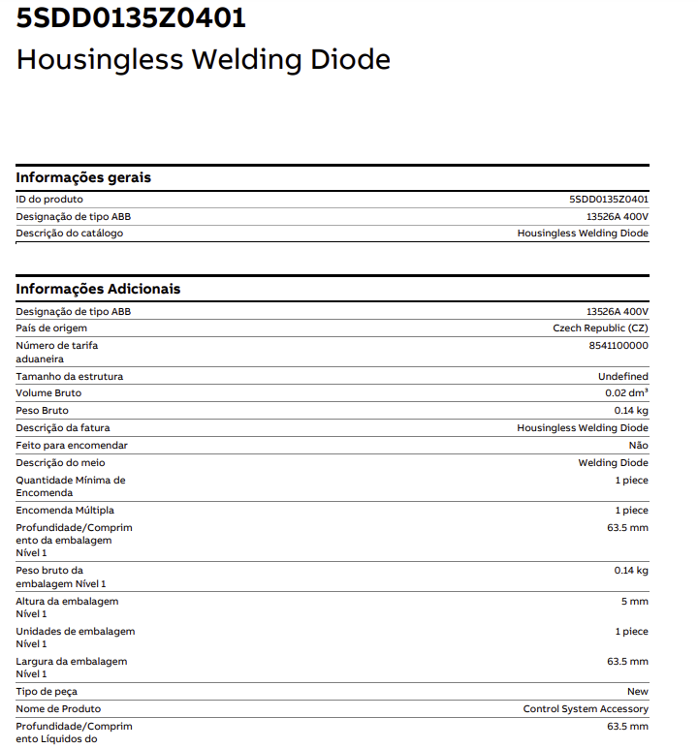Click the Encomenda Múltipla label

click(65, 511)
